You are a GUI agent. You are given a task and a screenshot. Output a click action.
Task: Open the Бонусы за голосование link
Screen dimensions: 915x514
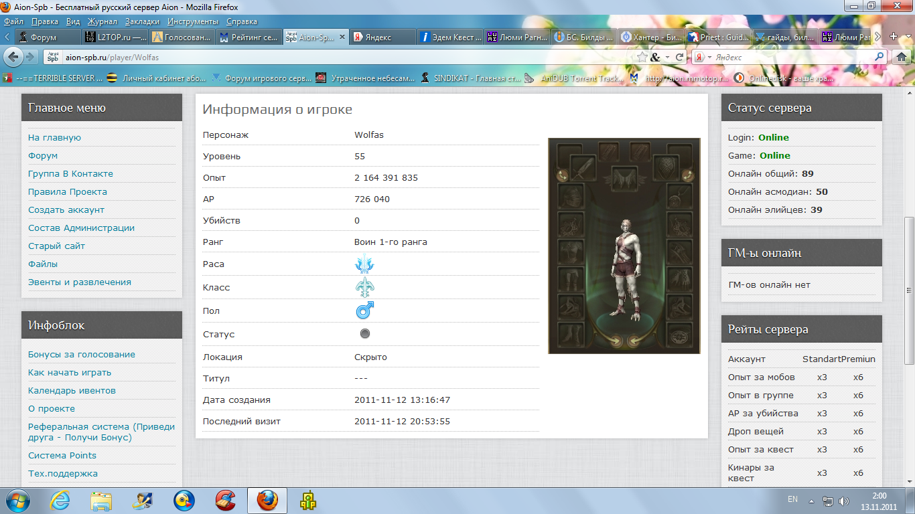(x=82, y=354)
